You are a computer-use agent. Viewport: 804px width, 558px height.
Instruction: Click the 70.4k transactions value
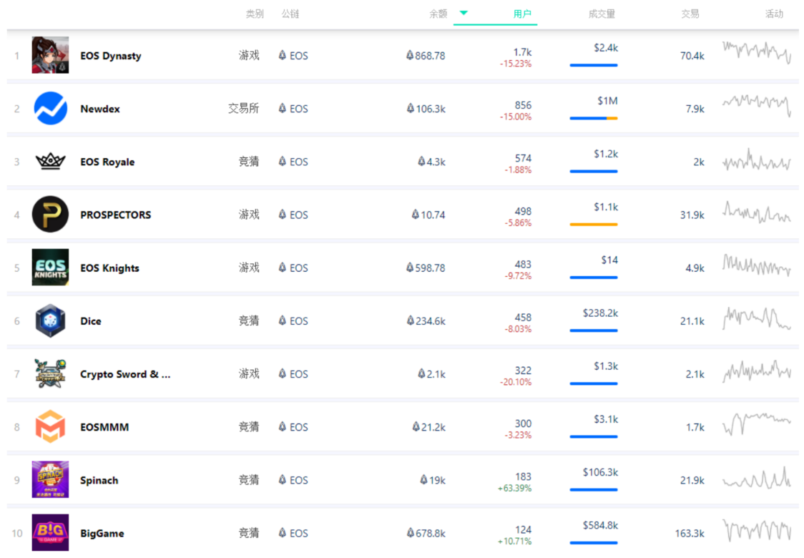pos(692,56)
